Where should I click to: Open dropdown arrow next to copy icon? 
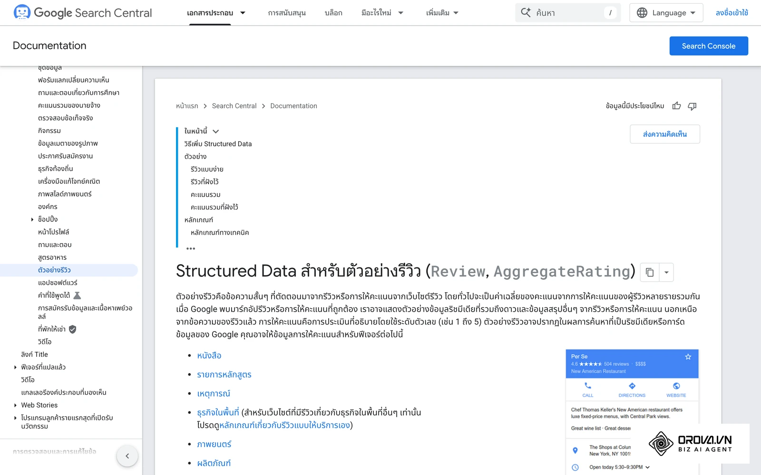(x=666, y=272)
